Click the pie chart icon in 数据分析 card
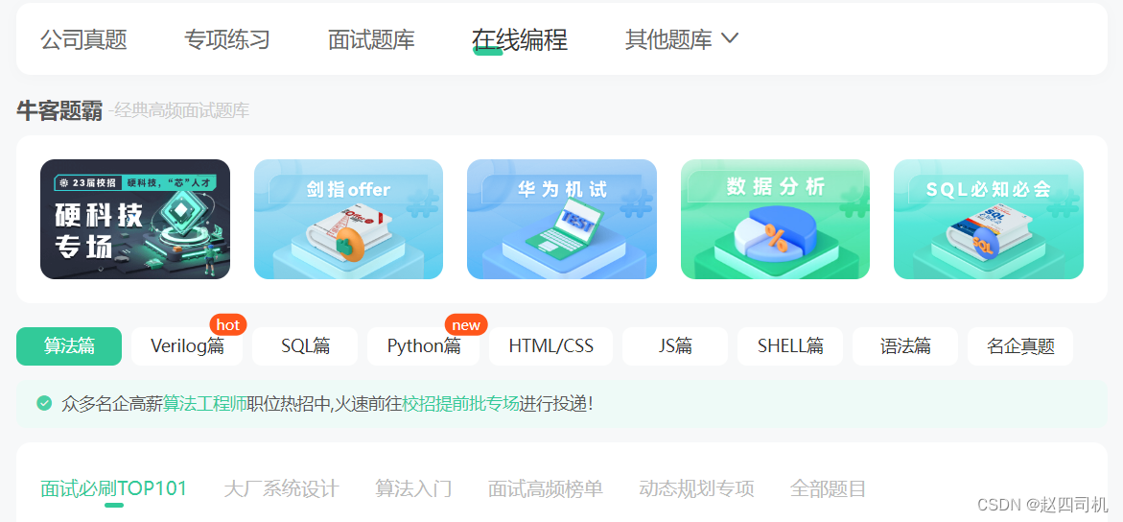 [775, 234]
